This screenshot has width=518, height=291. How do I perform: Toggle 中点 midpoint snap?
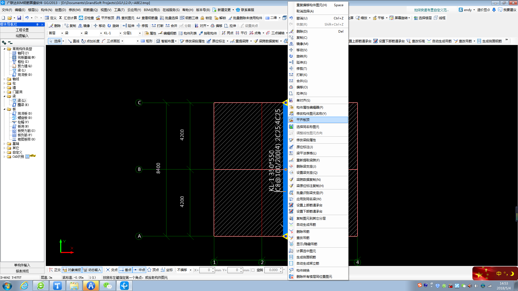139,270
